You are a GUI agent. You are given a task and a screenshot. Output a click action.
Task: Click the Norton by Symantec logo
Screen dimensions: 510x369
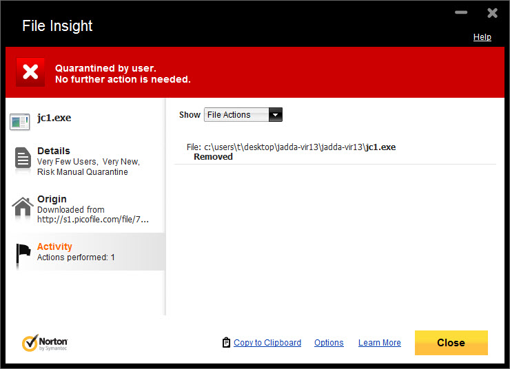point(45,343)
